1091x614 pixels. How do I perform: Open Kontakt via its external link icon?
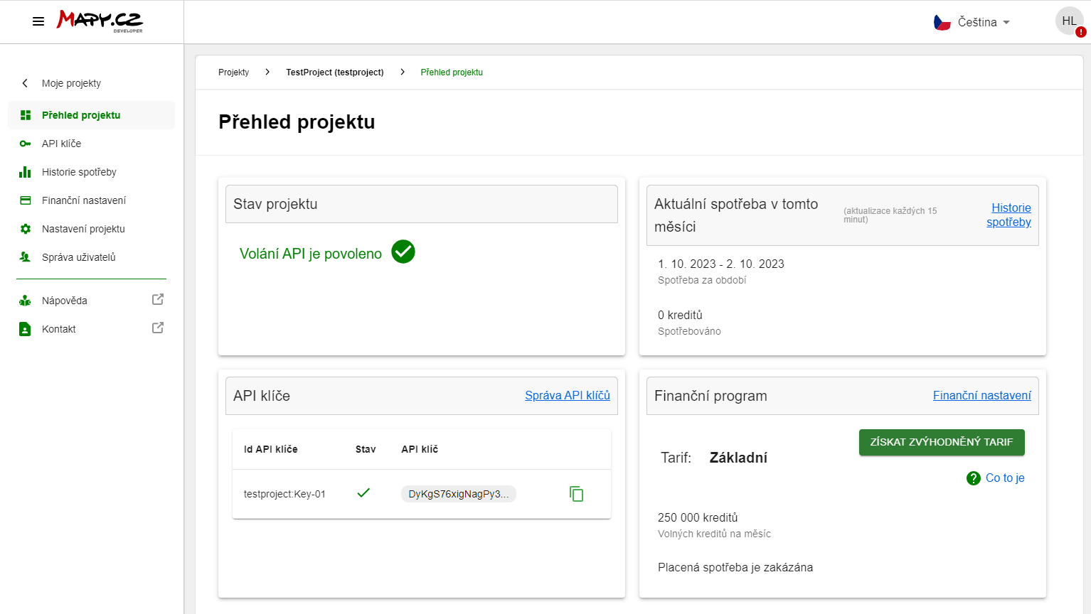click(x=158, y=328)
